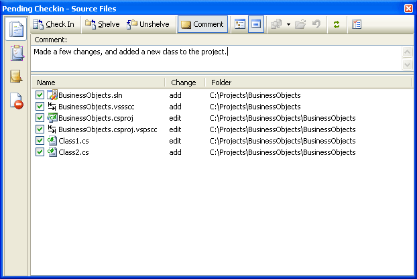The image size is (417, 279).
Task: Sort files by the Name column header
Action: [97, 82]
